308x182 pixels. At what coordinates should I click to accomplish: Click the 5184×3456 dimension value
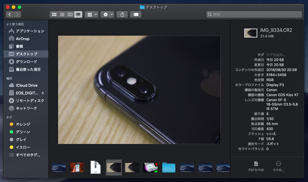click(x=276, y=75)
